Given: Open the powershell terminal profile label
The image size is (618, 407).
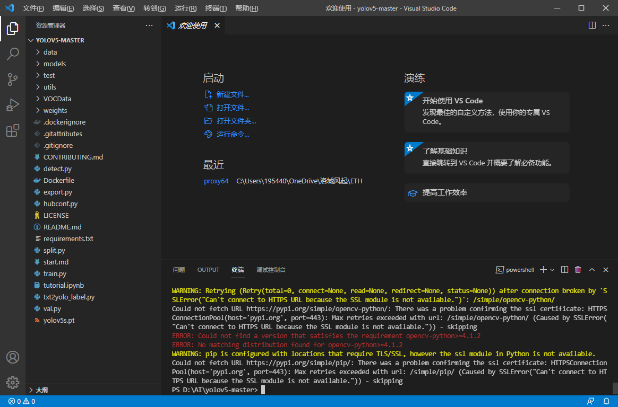Looking at the screenshot, I should pos(515,270).
